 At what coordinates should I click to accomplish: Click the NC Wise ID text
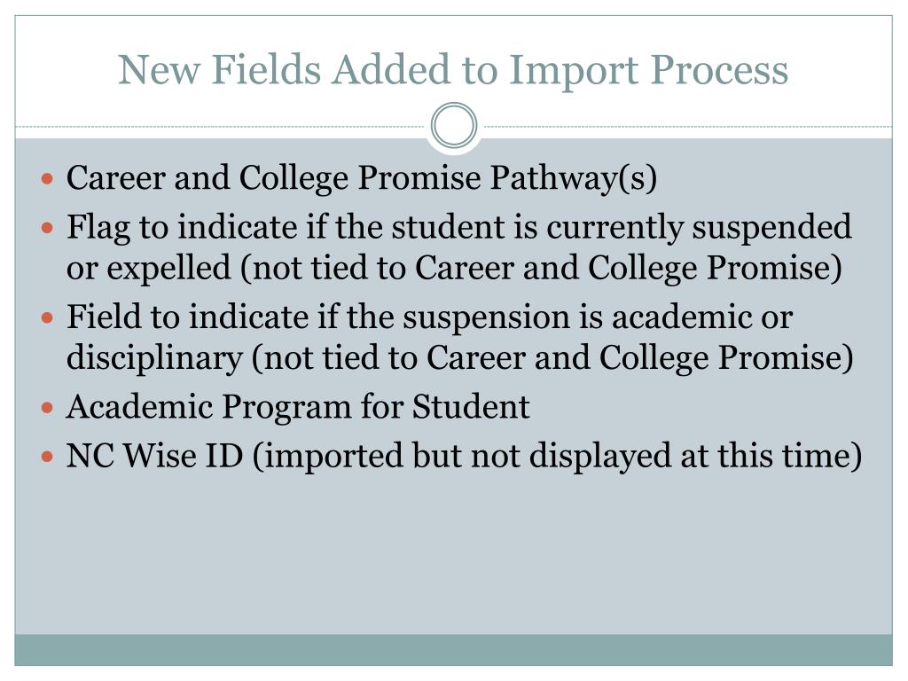pos(154,455)
